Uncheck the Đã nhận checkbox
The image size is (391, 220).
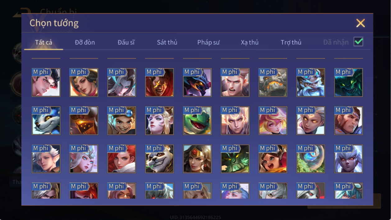[x=358, y=42]
